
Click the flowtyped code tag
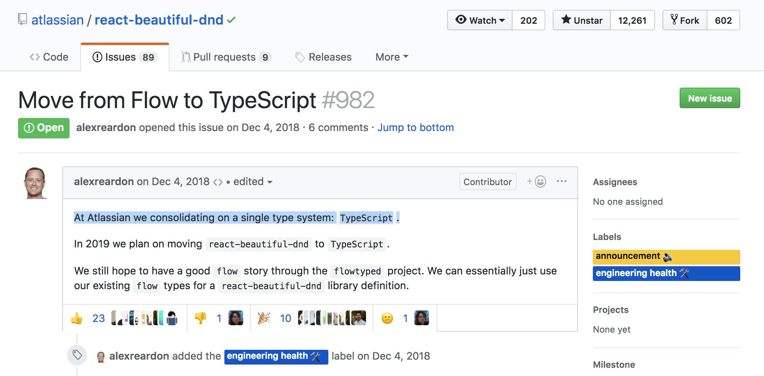[357, 271]
